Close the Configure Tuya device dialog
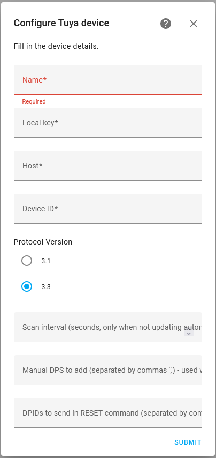216x458 pixels. tap(194, 24)
